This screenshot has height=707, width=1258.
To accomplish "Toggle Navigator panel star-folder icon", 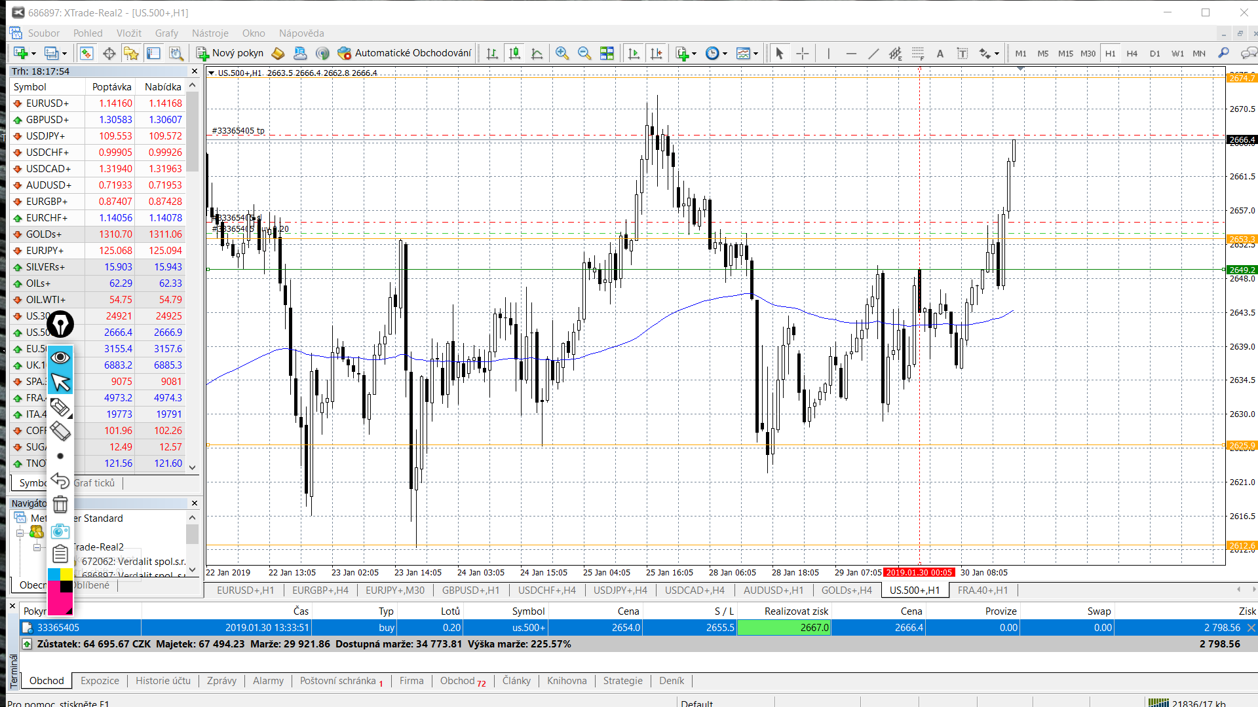I will pyautogui.click(x=131, y=54).
